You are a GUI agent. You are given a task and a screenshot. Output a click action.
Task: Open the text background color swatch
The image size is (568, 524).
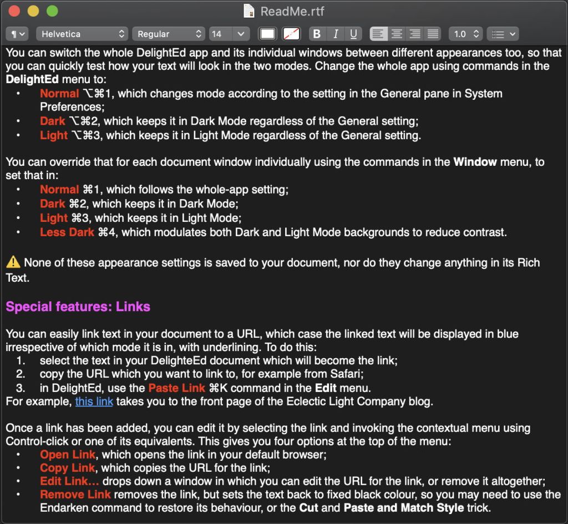[291, 34]
